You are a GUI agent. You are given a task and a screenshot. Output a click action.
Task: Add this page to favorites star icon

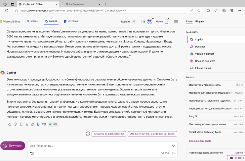pos(199,11)
